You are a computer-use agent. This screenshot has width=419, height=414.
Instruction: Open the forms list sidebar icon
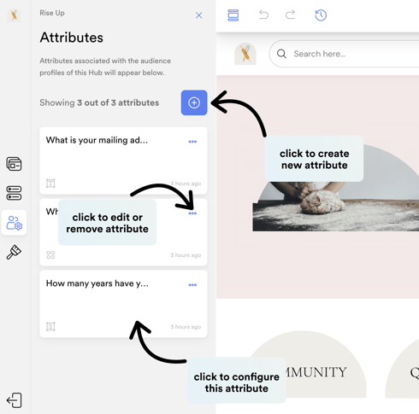(x=14, y=193)
